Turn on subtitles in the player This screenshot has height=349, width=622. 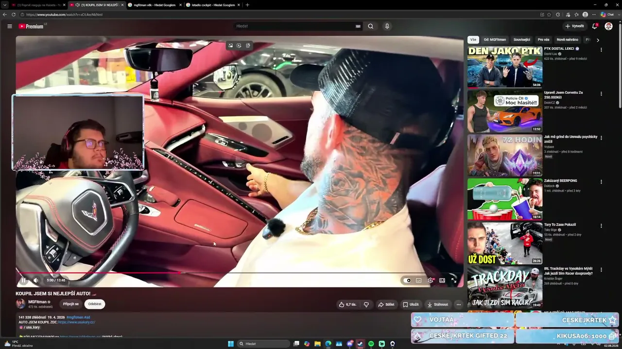pyautogui.click(x=419, y=280)
